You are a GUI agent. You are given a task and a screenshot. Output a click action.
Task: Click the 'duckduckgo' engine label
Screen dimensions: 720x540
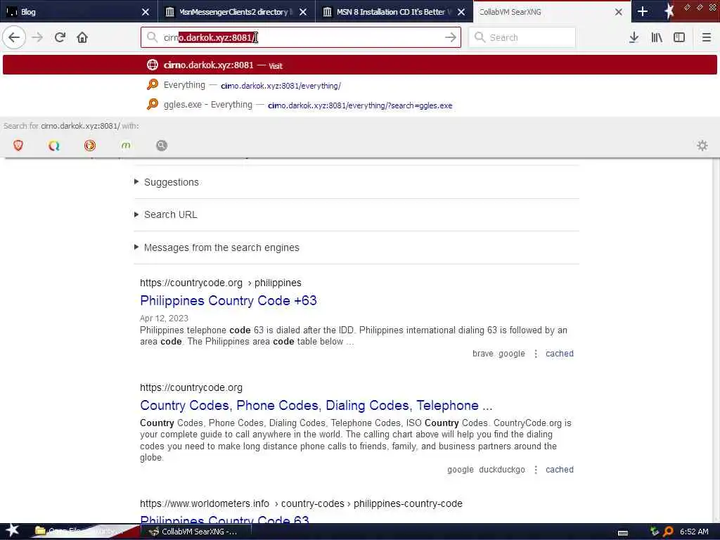pyautogui.click(x=501, y=470)
